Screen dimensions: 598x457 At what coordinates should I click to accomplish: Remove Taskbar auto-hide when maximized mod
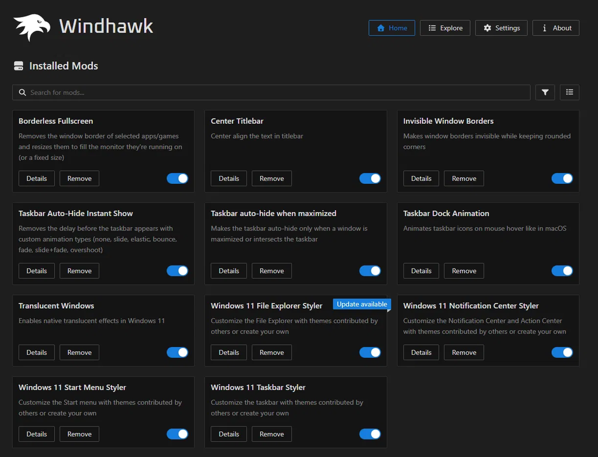(x=272, y=271)
